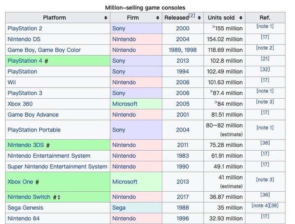Open year 2017 release link

pos(183,197)
